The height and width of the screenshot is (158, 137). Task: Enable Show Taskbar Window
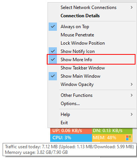pyautogui.click(x=92, y=68)
